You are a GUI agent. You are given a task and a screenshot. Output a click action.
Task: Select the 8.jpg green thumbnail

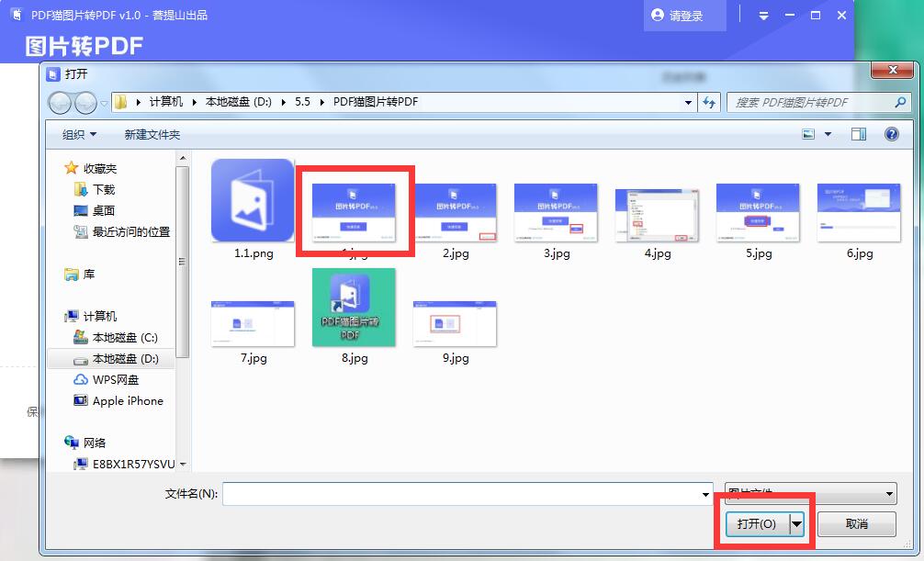[354, 307]
